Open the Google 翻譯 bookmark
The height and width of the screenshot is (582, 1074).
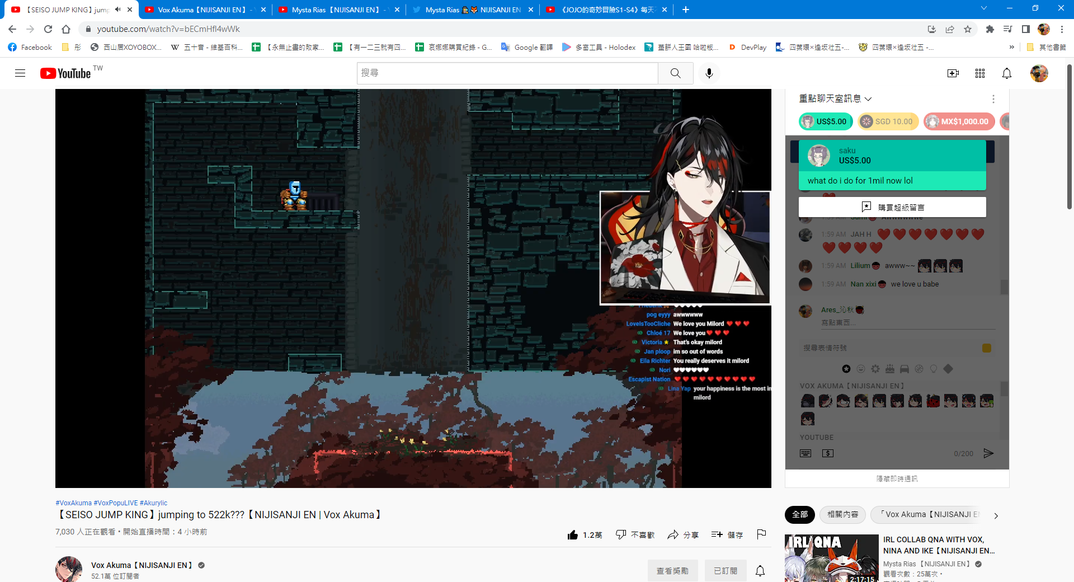point(527,47)
